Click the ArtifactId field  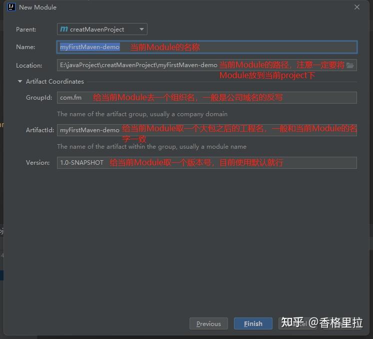[206, 130]
